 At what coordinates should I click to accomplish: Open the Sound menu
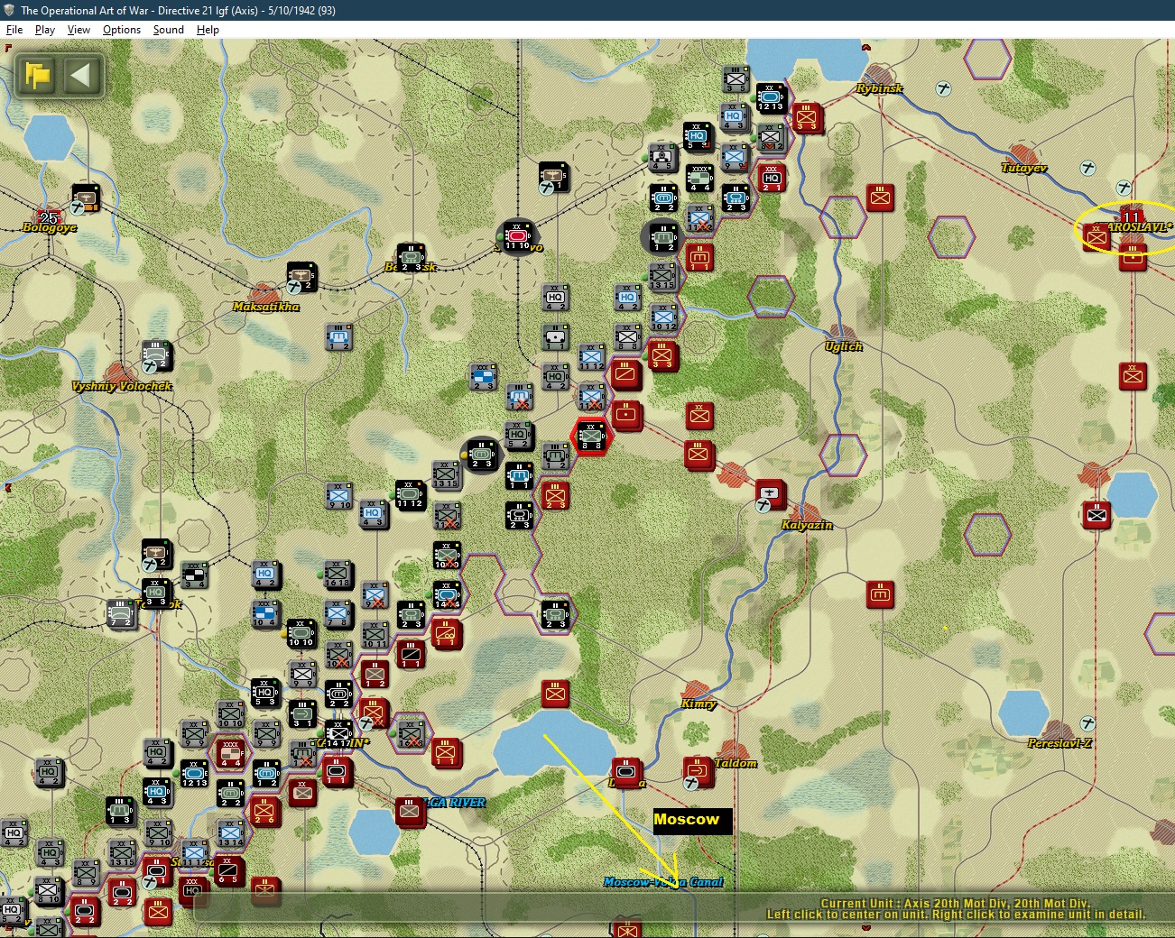point(169,30)
